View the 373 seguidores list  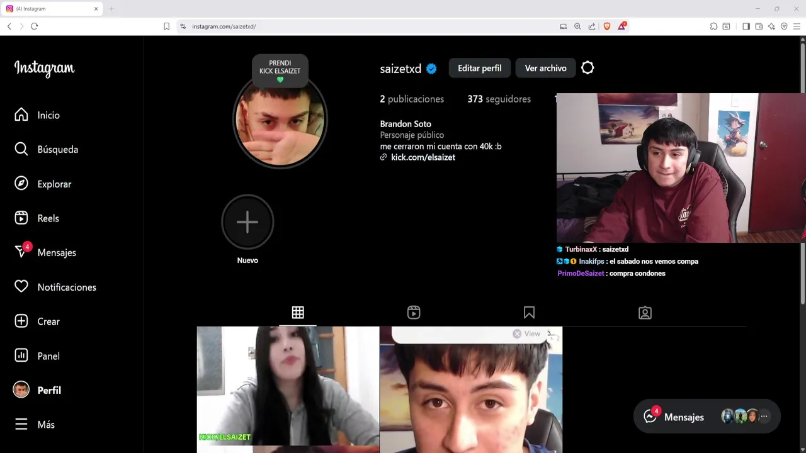pos(499,99)
